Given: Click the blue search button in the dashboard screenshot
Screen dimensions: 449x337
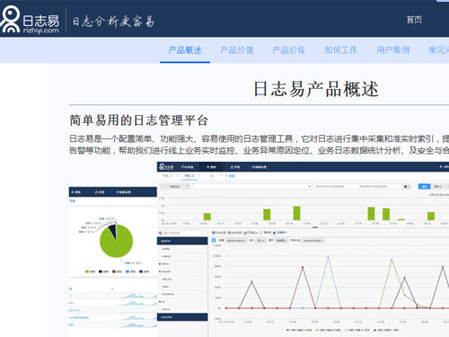Looking at the screenshot, I should (x=424, y=187).
